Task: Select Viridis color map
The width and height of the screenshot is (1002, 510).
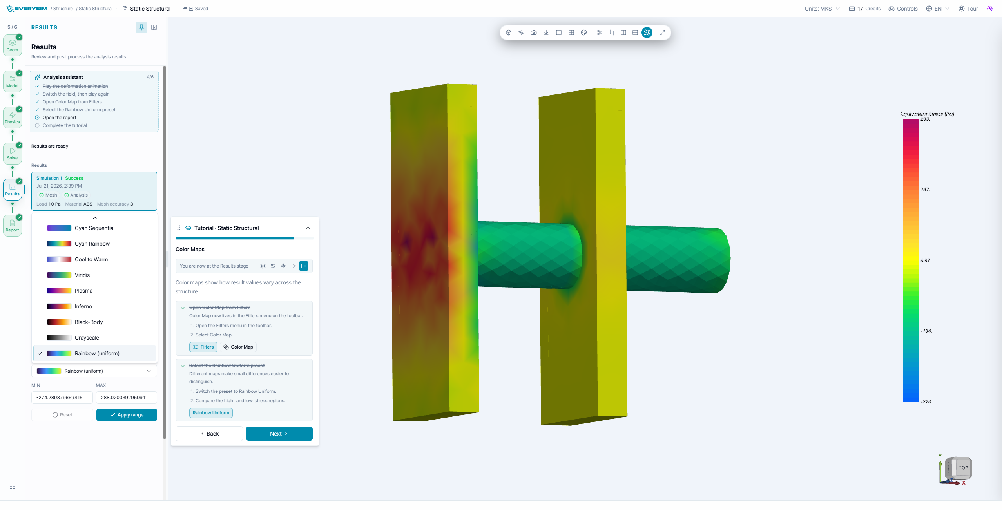Action: pyautogui.click(x=94, y=275)
